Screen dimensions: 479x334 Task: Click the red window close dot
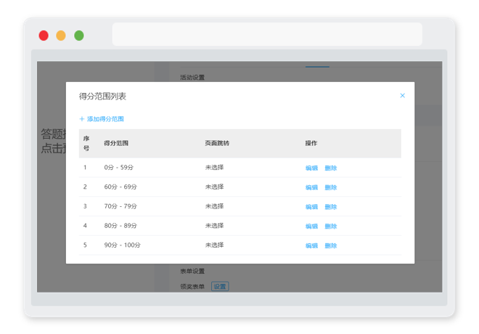(x=44, y=36)
